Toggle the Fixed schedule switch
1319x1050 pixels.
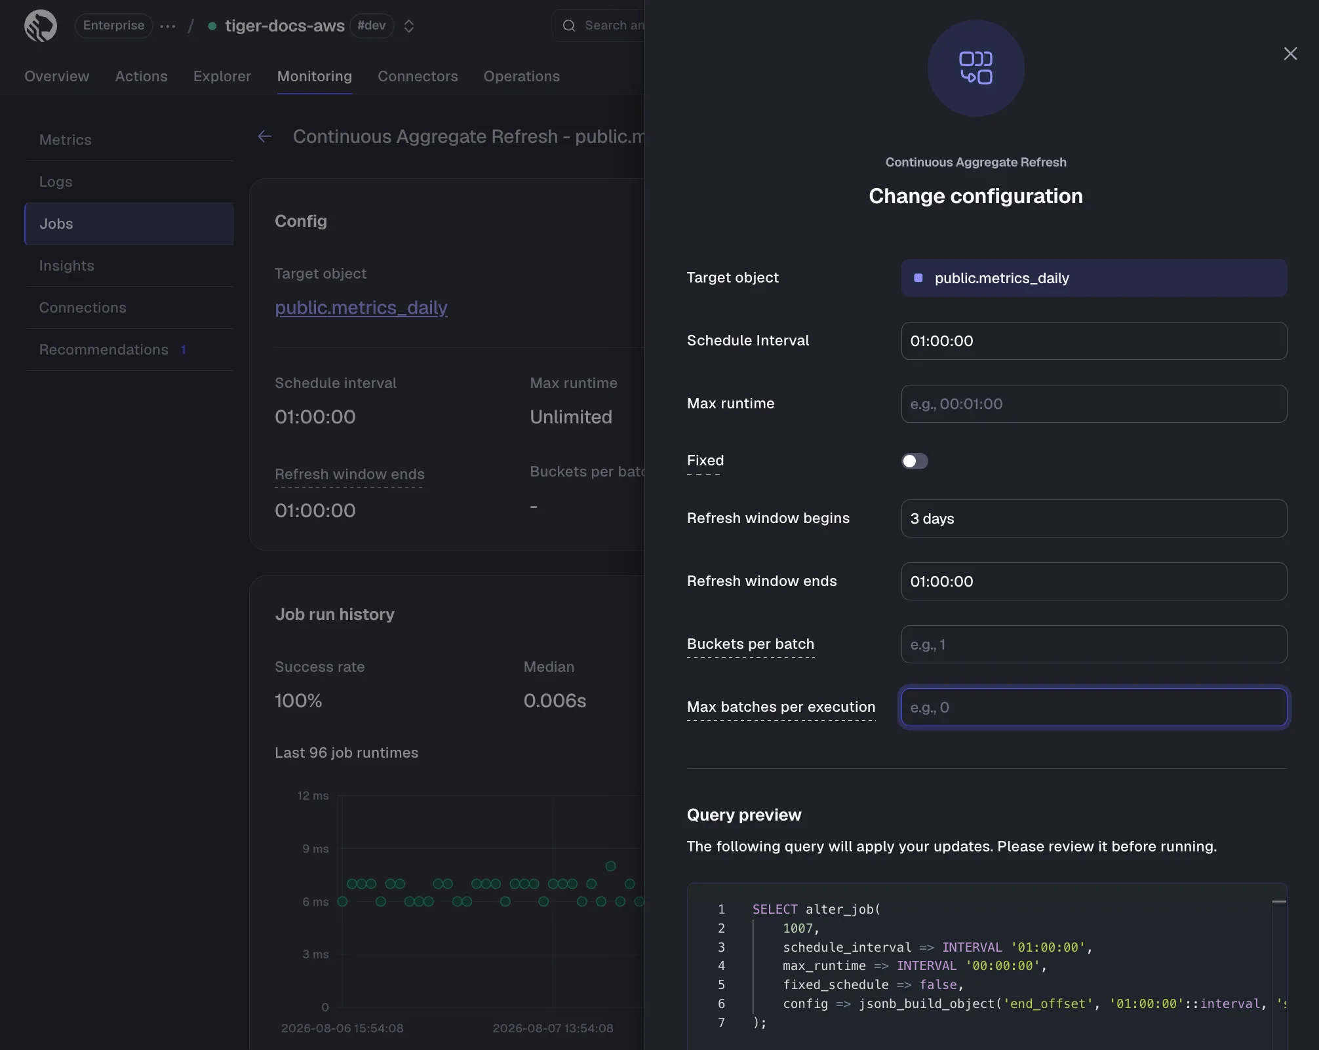(915, 461)
